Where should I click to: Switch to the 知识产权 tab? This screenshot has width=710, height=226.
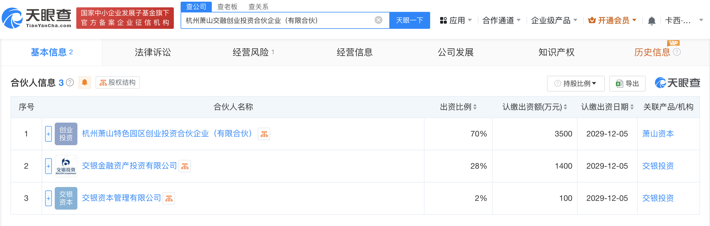[x=556, y=52]
